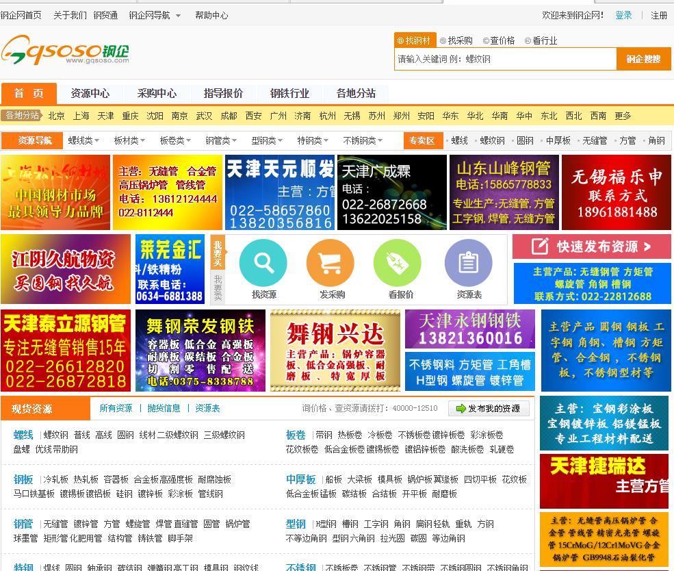The width and height of the screenshot is (674, 571).
Task: Click the 资源表 clipboard icon
Action: coord(468,262)
